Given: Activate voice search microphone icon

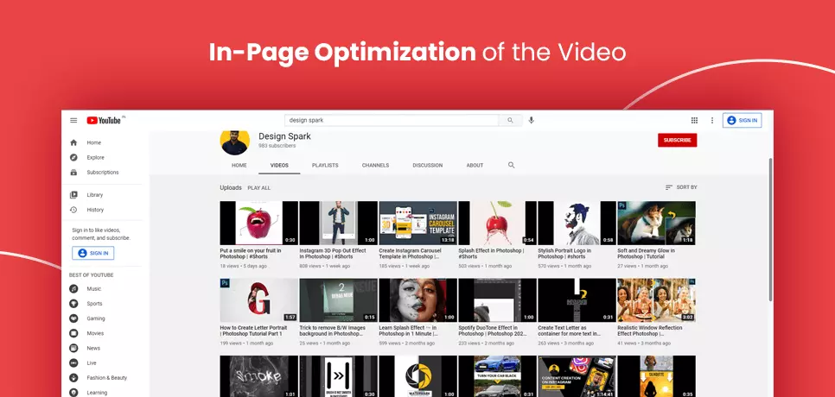Looking at the screenshot, I should click(531, 121).
